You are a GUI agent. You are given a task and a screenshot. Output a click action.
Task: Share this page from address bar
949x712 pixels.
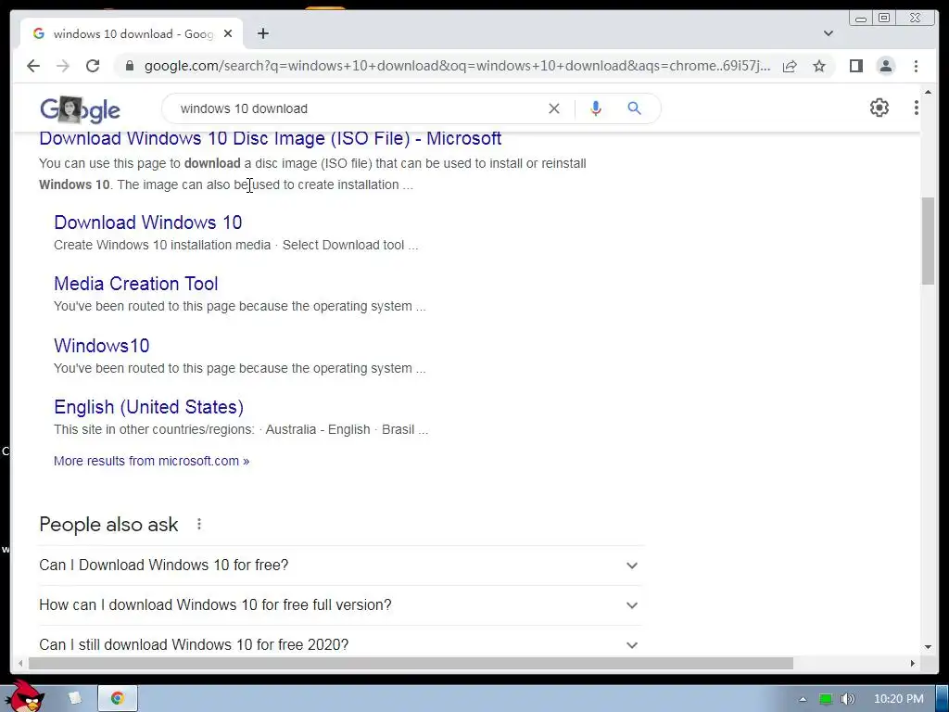(790, 66)
